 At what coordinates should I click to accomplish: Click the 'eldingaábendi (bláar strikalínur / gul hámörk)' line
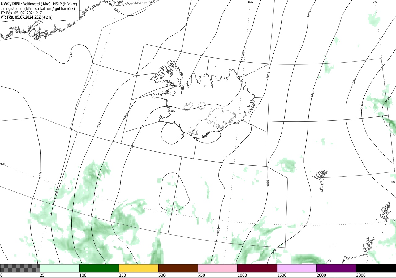click(x=37, y=8)
